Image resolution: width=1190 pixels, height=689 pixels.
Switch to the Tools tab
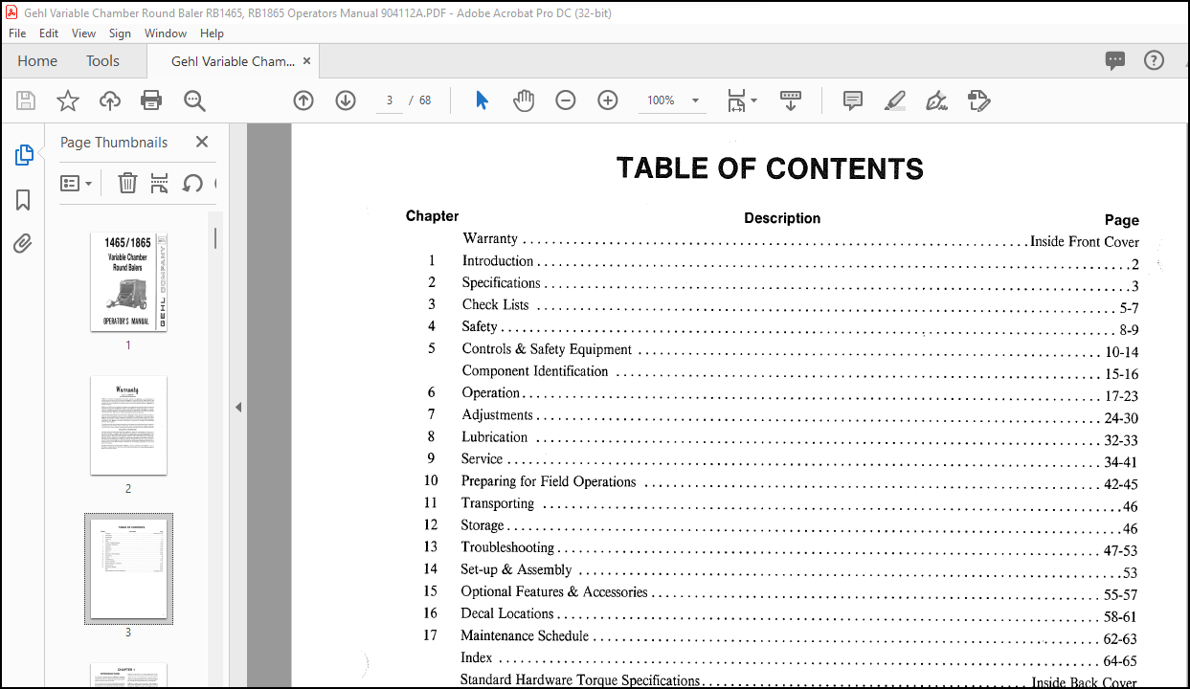point(102,60)
